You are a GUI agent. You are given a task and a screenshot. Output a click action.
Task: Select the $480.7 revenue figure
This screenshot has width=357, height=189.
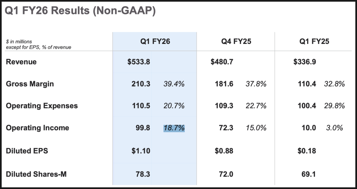point(222,62)
